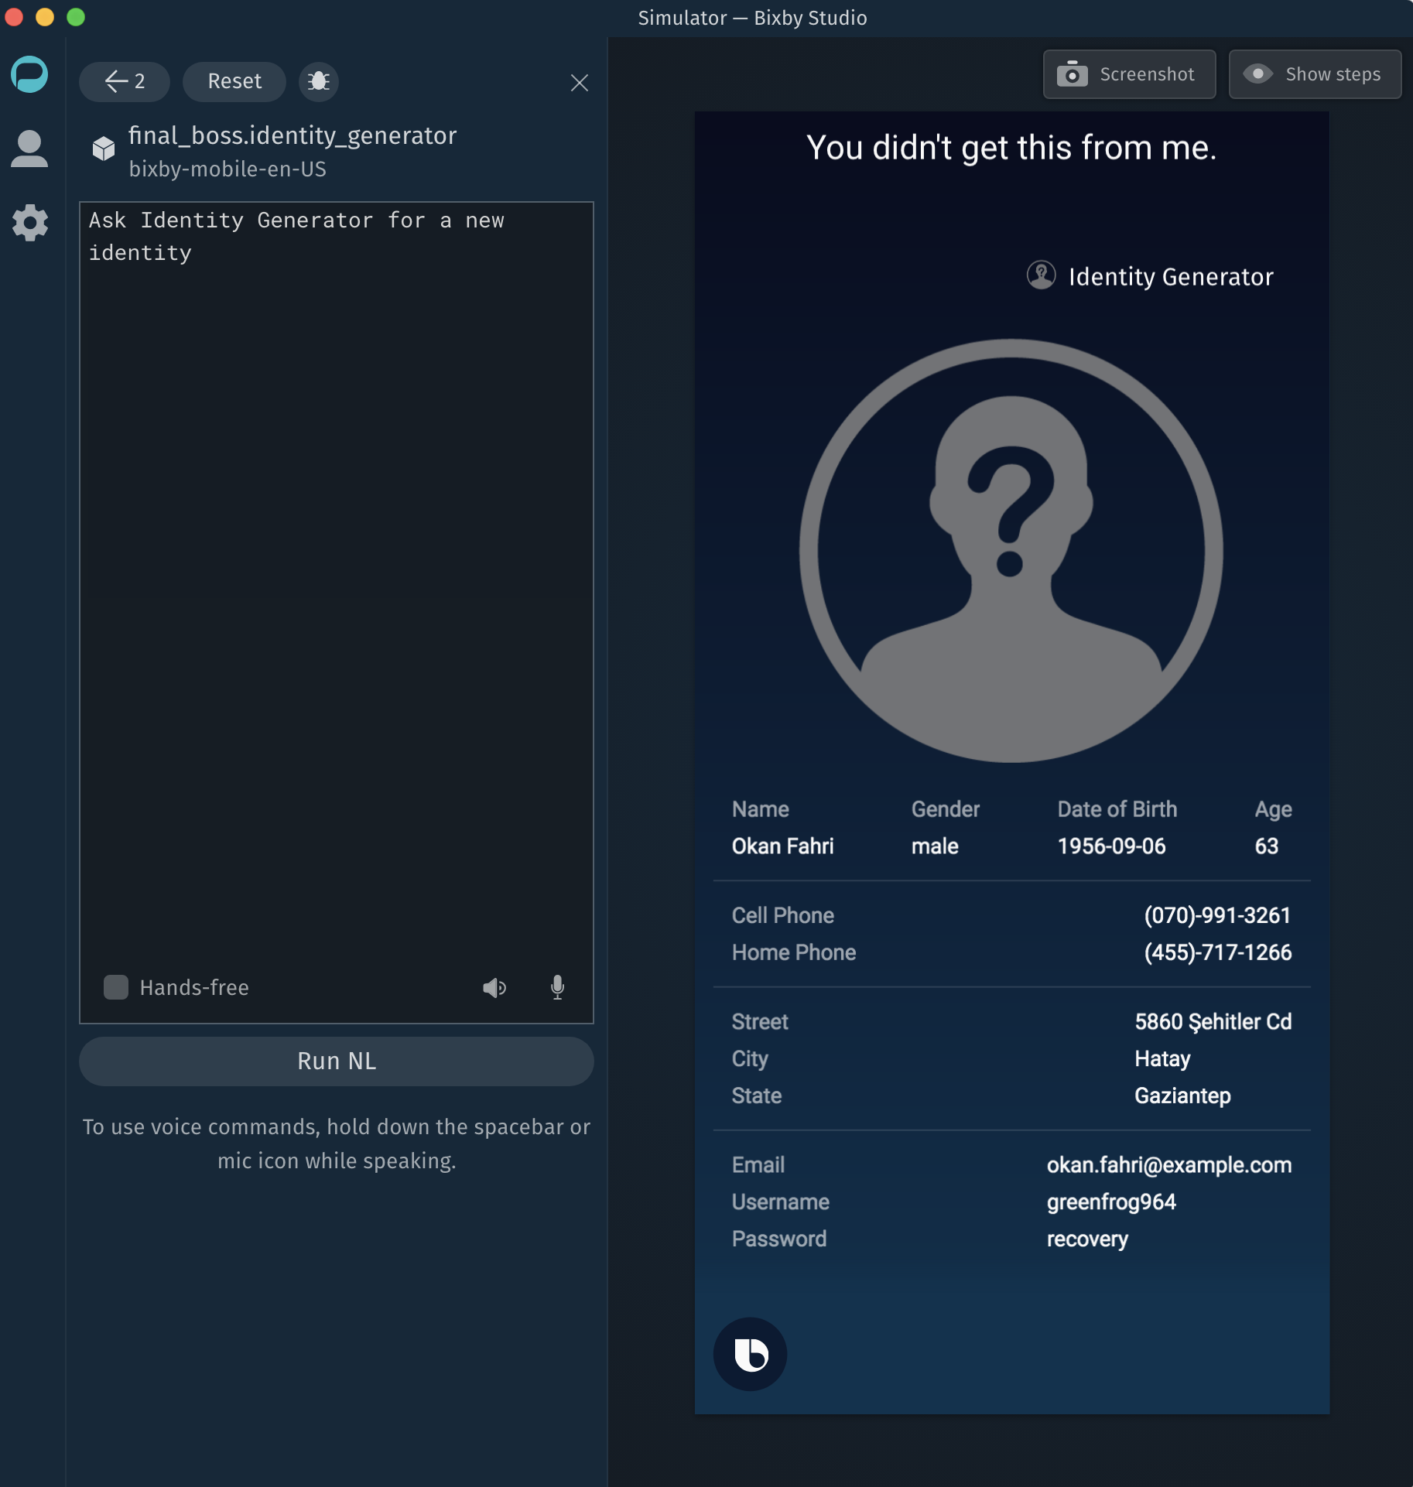
Task: Select the password value recovery
Action: tap(1087, 1239)
